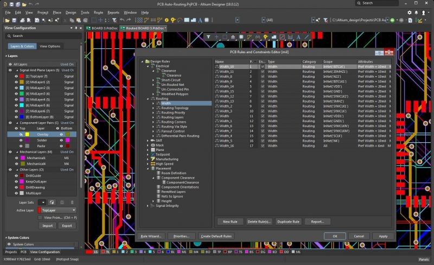
Task: Open the Route menu
Action: coord(98,12)
